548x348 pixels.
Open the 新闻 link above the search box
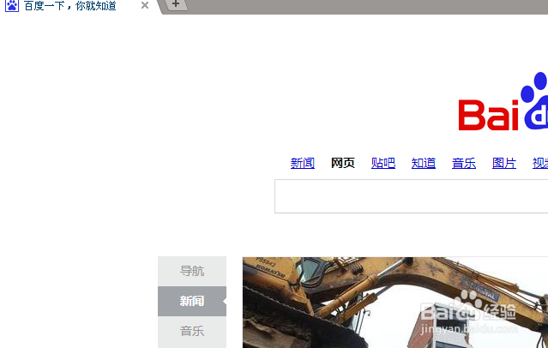[303, 163]
